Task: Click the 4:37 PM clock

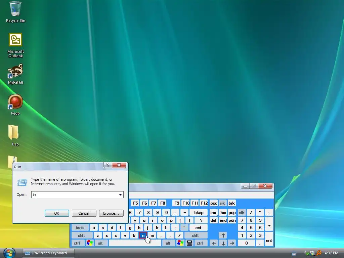Action: click(331, 253)
